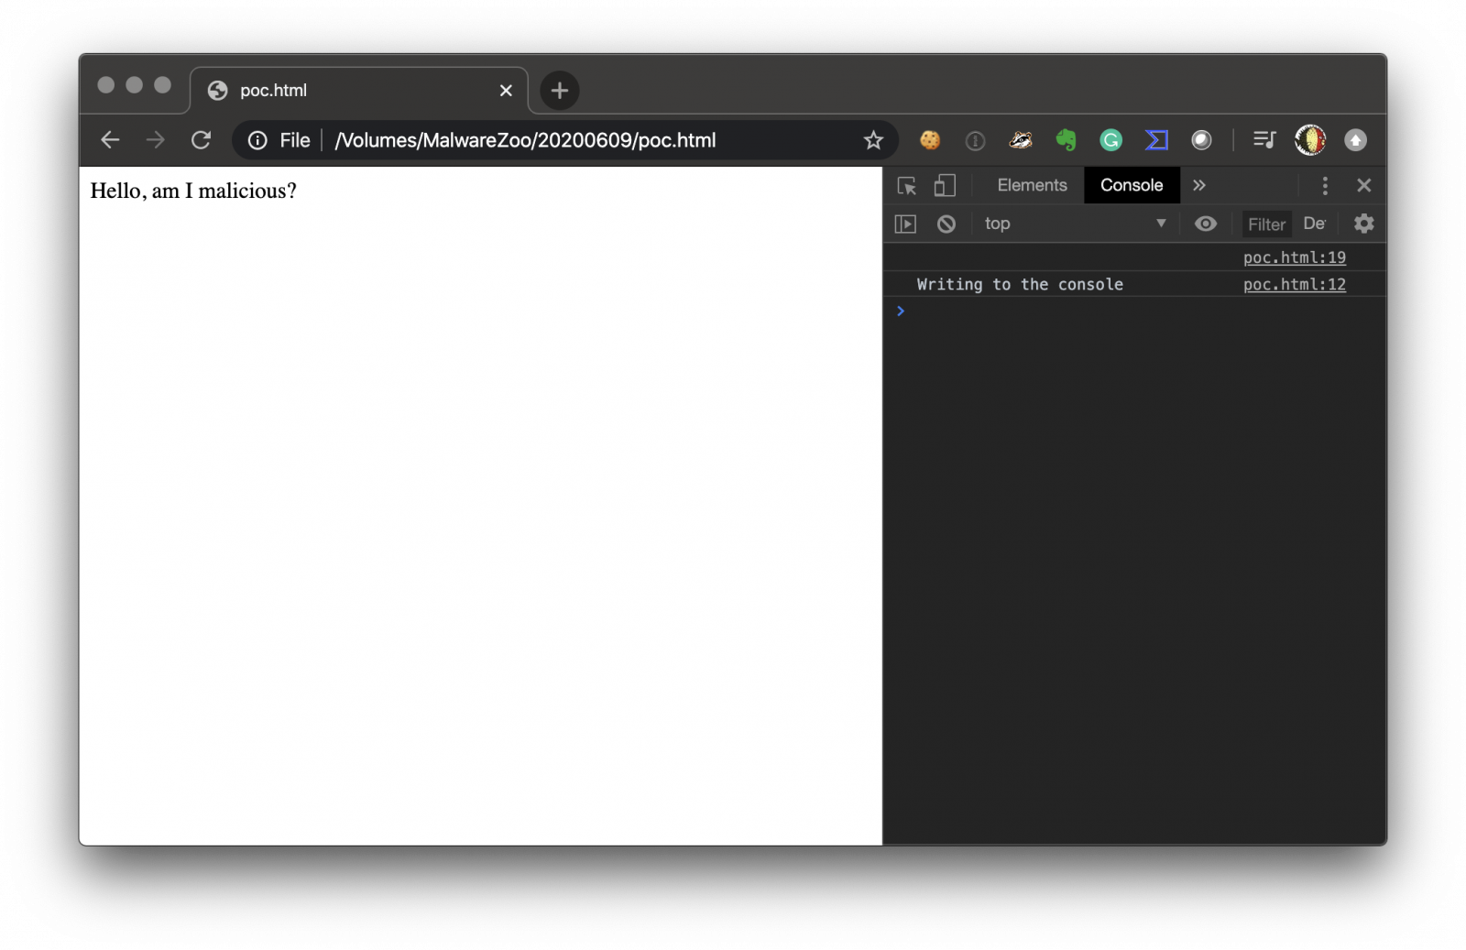This screenshot has width=1466, height=950.
Task: Open the cookie extension icon
Action: coord(930,140)
